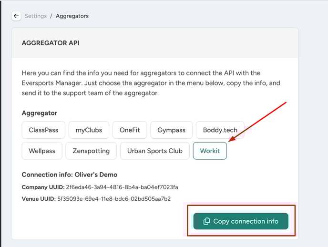Click the Connection info: Oliver's Demo heading
This screenshot has height=247, width=328.
point(70,175)
